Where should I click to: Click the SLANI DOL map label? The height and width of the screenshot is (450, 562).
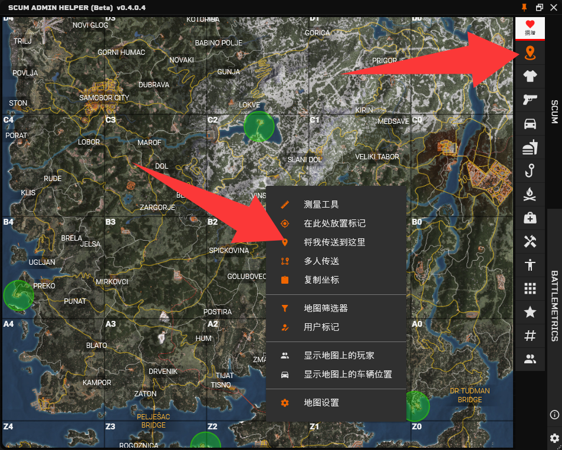tap(305, 160)
